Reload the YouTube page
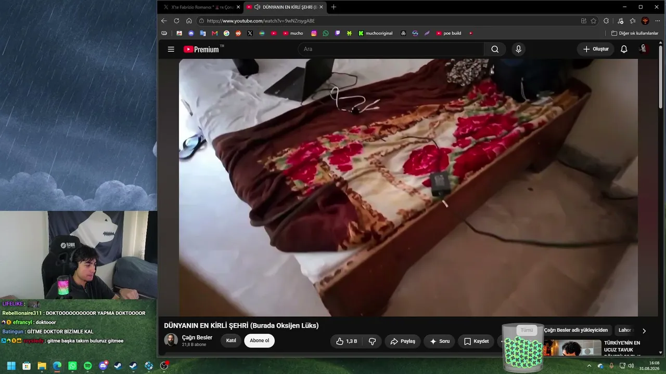Image resolution: width=666 pixels, height=374 pixels. pos(176,21)
